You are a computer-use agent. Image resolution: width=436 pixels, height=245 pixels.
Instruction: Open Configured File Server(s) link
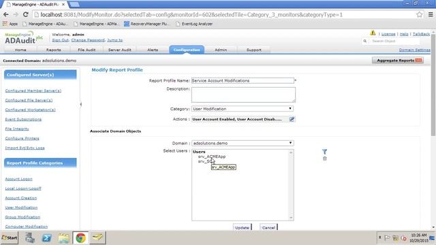(29, 100)
